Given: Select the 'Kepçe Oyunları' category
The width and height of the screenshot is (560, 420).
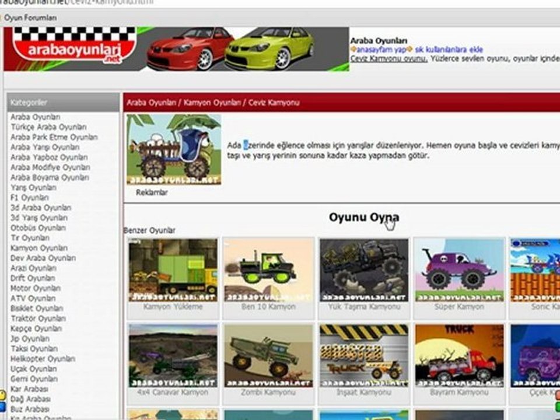Looking at the screenshot, I should pyautogui.click(x=36, y=328).
